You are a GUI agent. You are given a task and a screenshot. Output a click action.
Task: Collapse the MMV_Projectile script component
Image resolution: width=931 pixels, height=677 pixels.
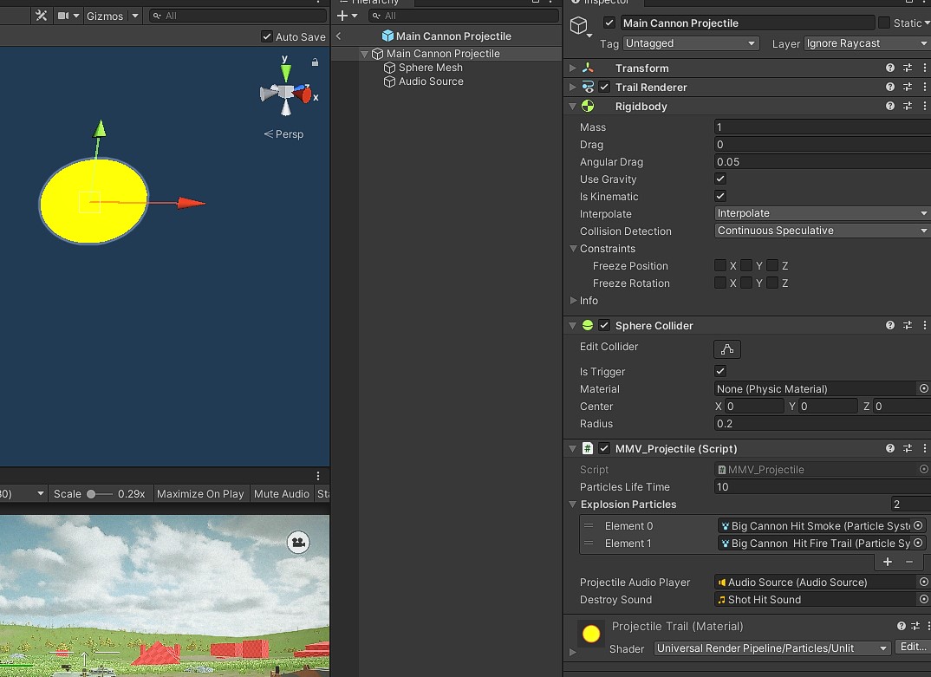coord(572,448)
